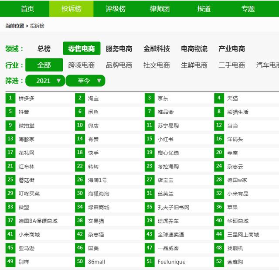Click the 京东 listing

pos(163,98)
